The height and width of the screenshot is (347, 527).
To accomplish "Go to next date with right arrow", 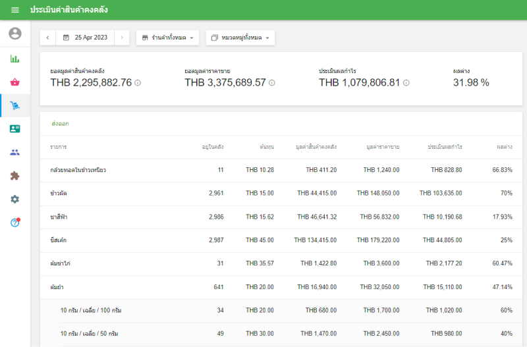I will pyautogui.click(x=121, y=38).
